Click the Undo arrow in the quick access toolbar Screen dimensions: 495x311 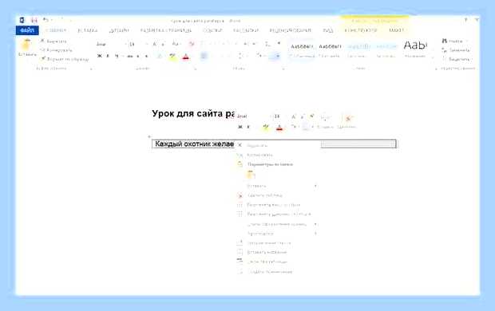46,20
